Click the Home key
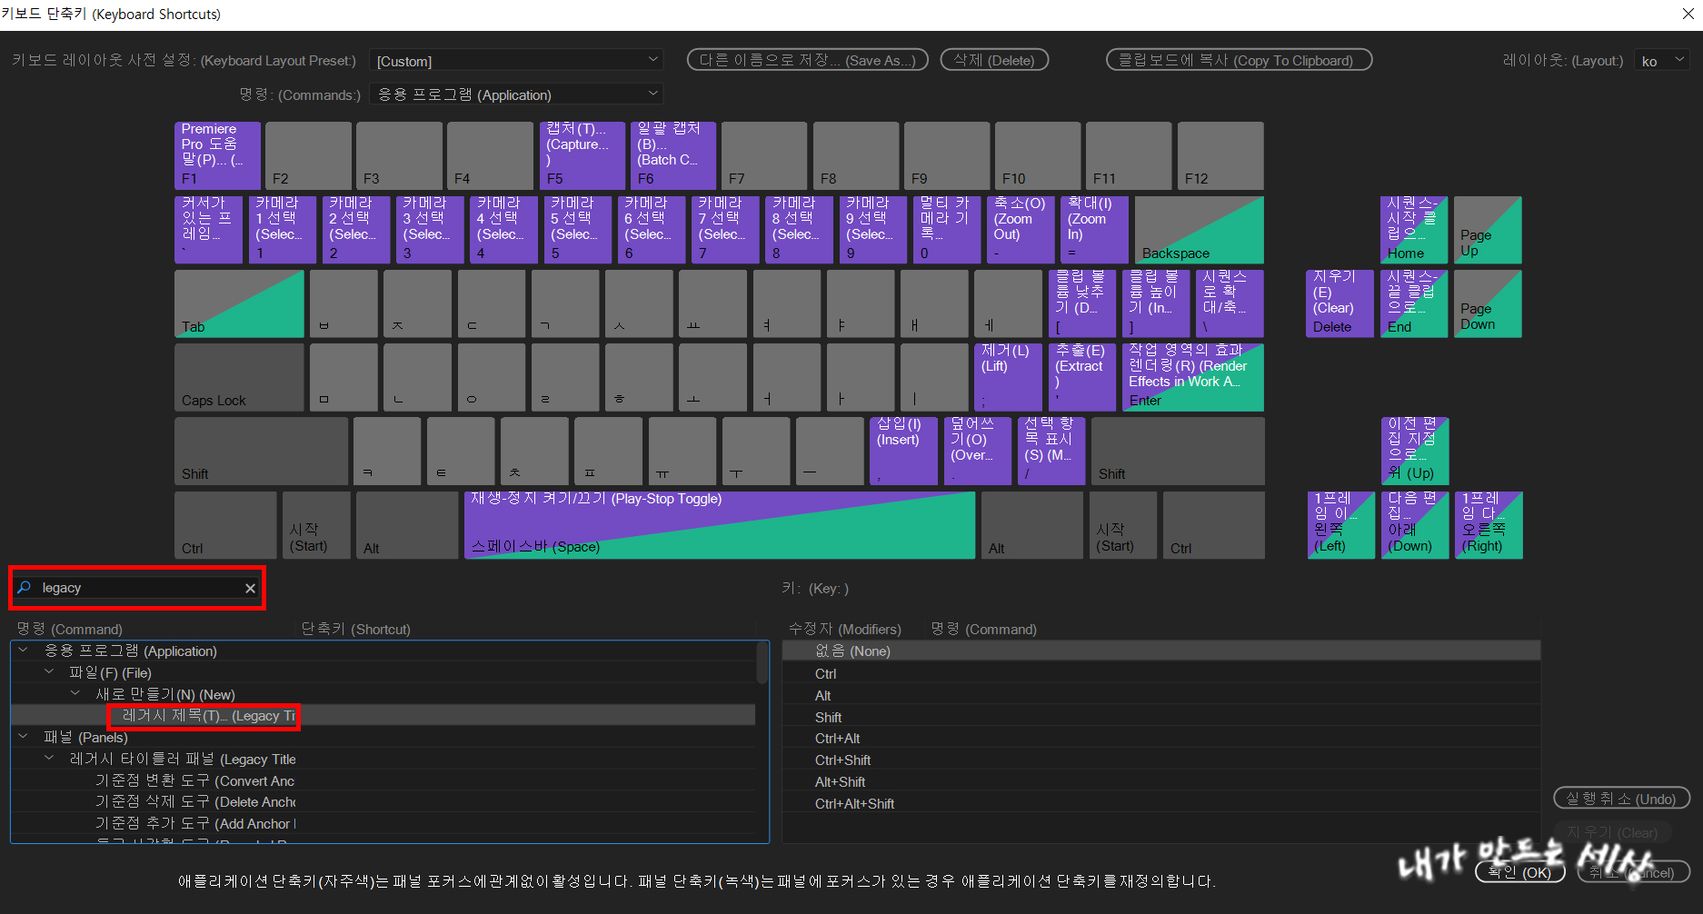 click(x=1414, y=230)
